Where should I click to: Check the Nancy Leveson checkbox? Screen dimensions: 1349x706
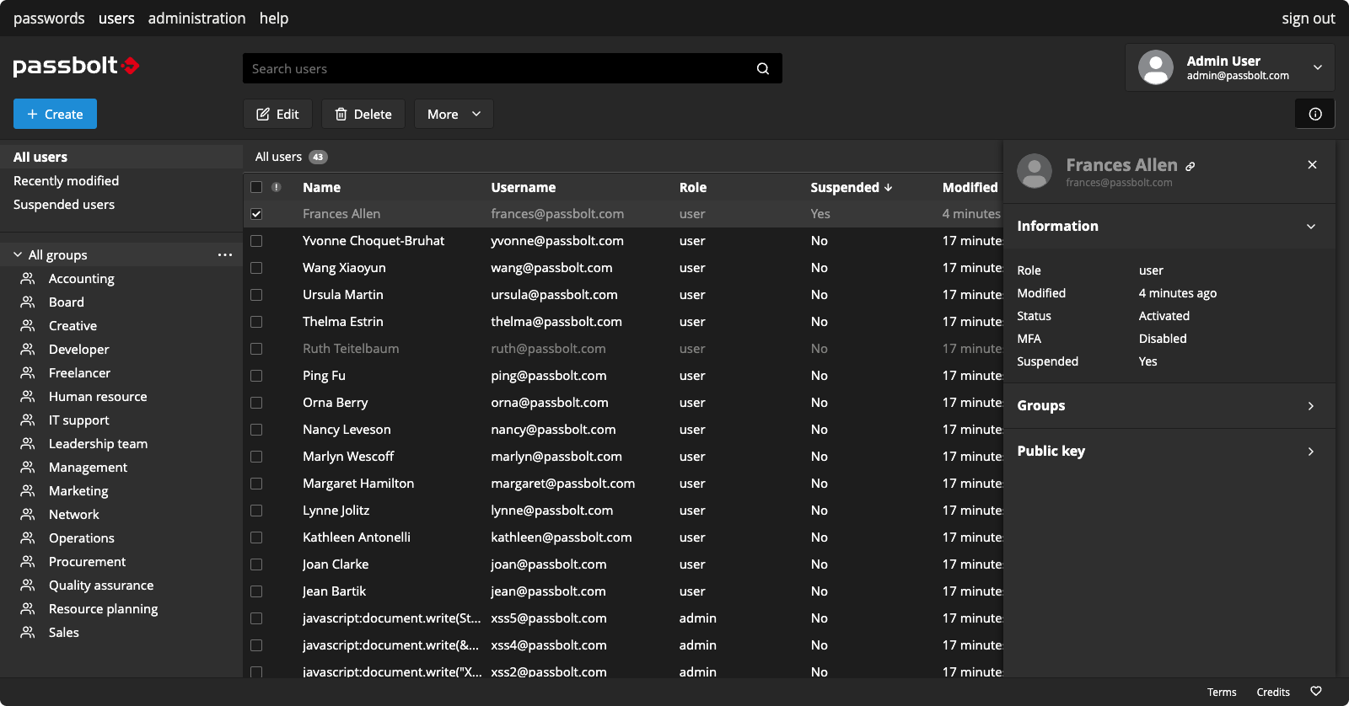(x=256, y=430)
